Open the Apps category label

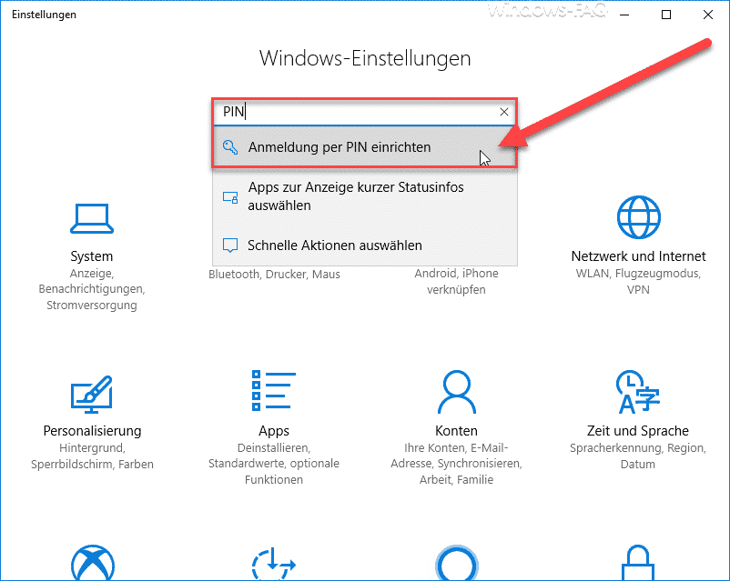pos(274,431)
